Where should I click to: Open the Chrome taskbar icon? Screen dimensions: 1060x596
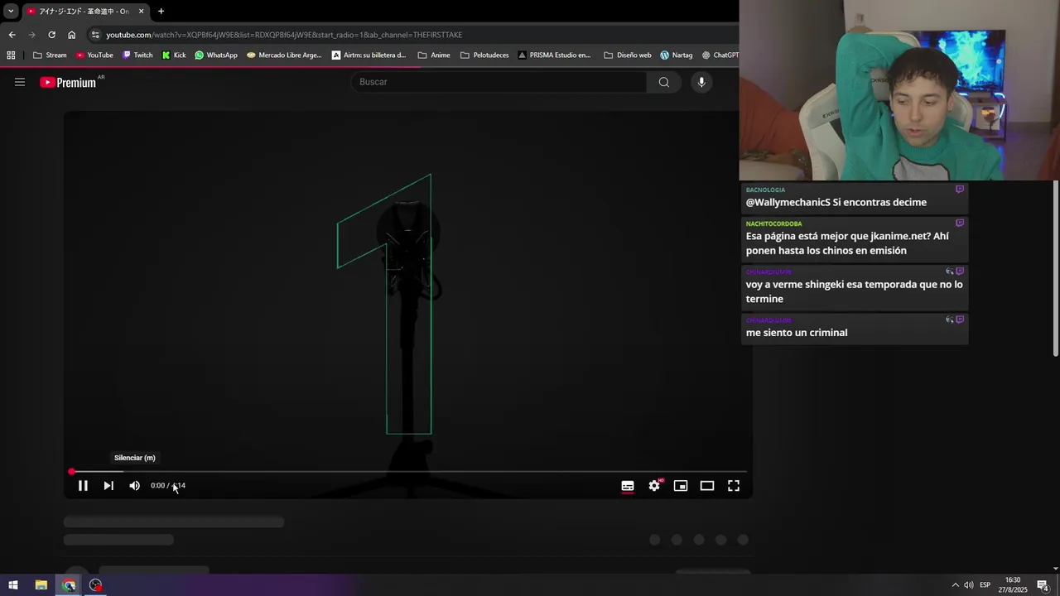click(69, 585)
